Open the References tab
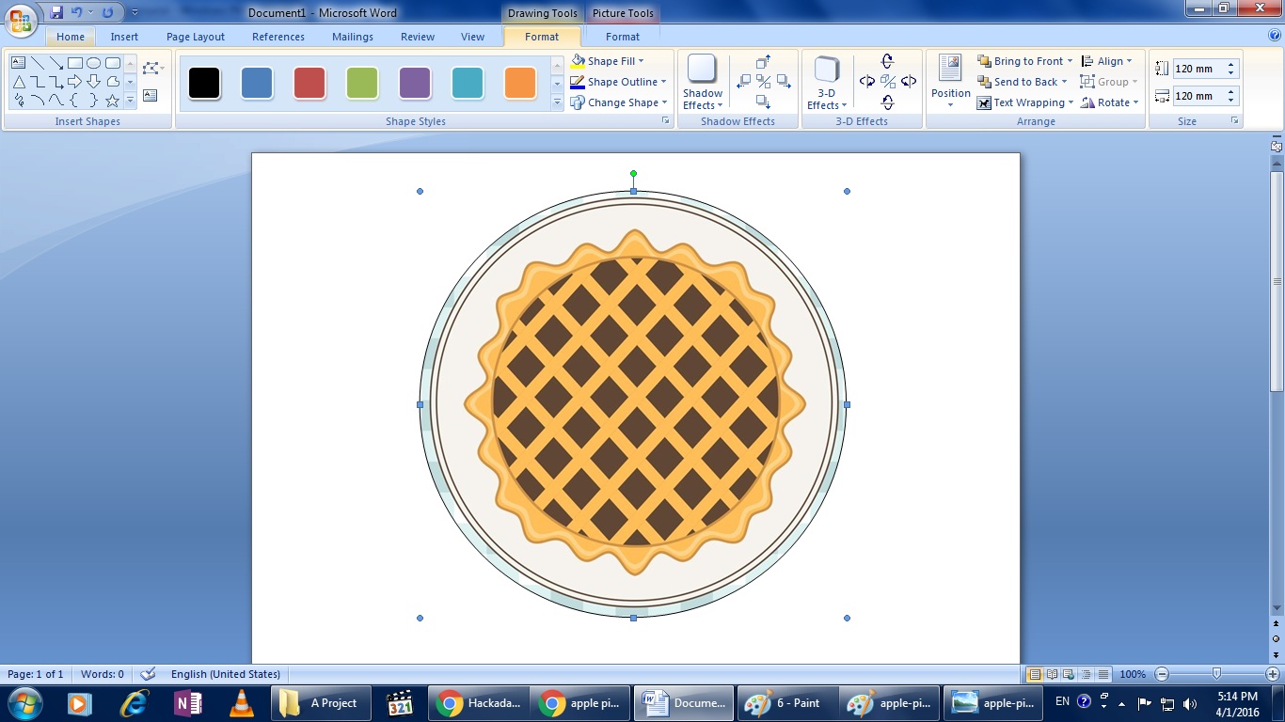The image size is (1285, 722). point(278,37)
